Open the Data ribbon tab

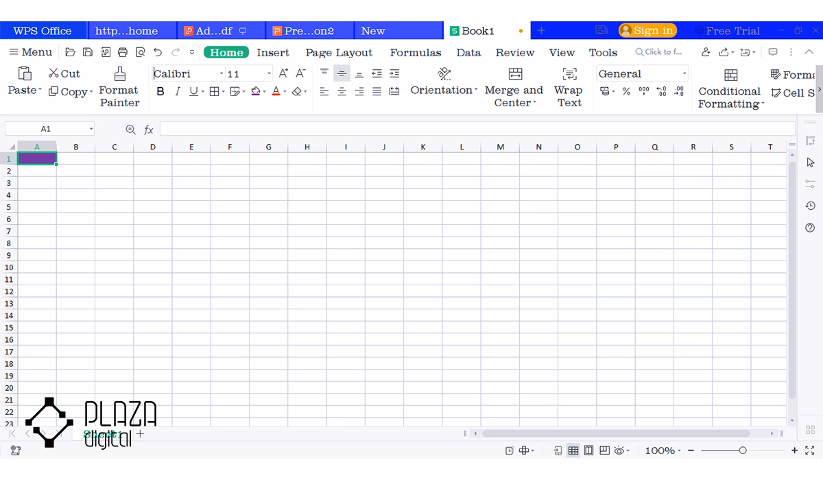tap(468, 52)
